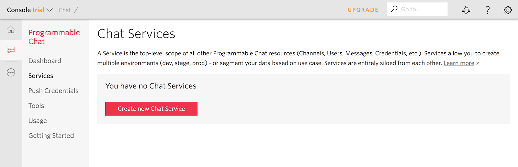Open the settings gear icon
Image resolution: width=518 pixels, height=167 pixels.
[508, 10]
